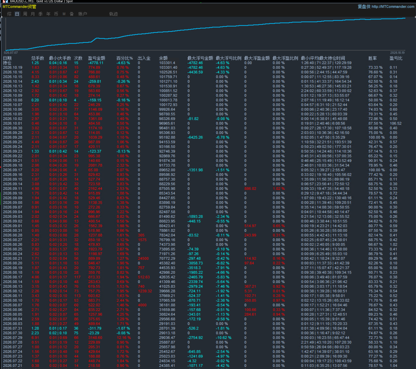Viewport: 416px width, 369px height.
Task: Click the 盈亏金额 column header
Action: [96, 58]
